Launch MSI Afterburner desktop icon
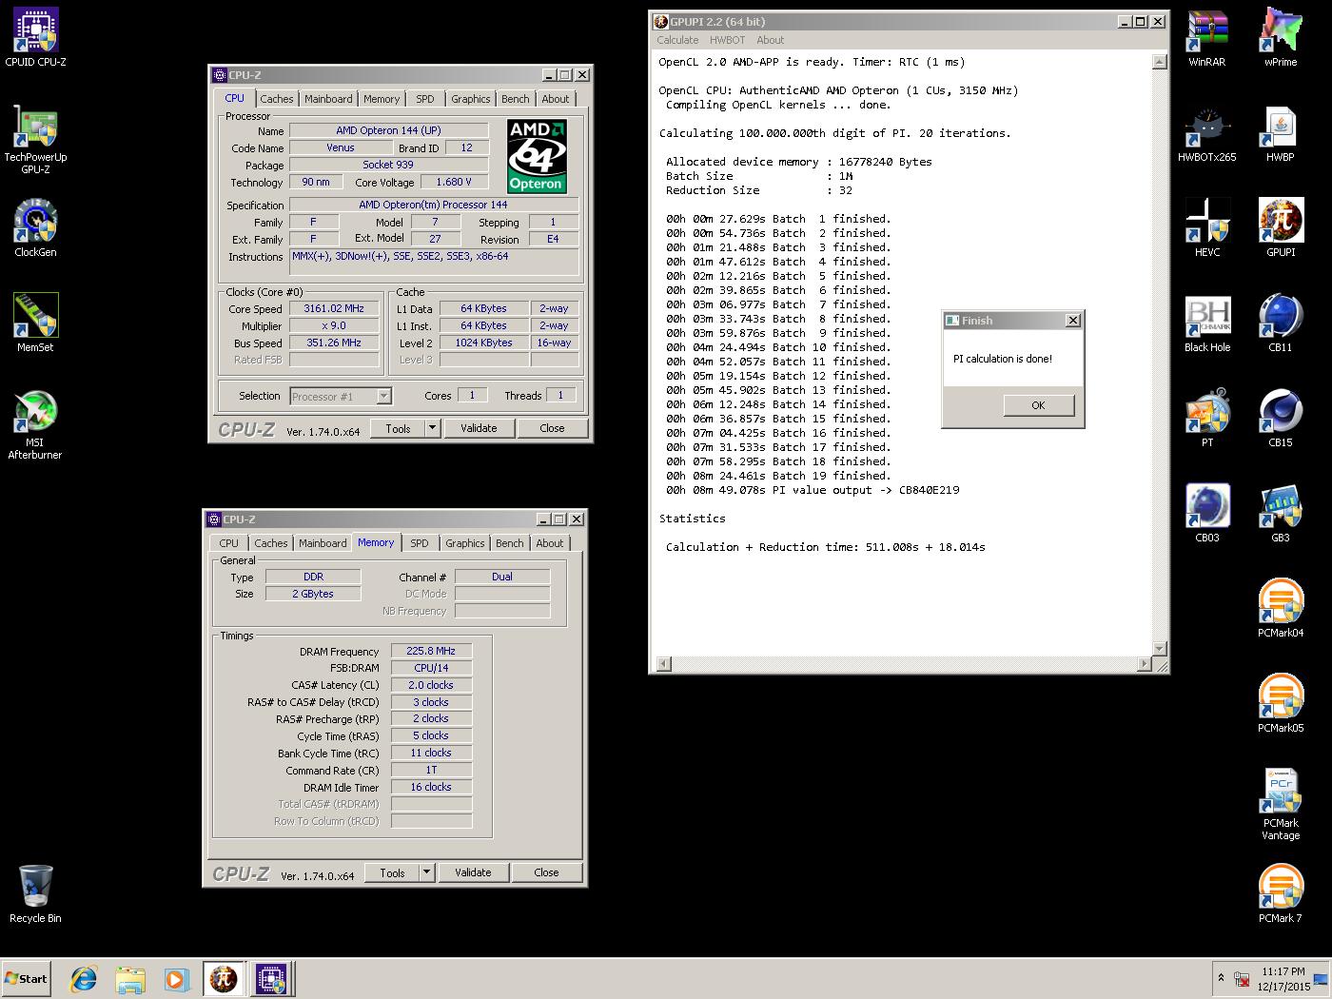 [35, 424]
